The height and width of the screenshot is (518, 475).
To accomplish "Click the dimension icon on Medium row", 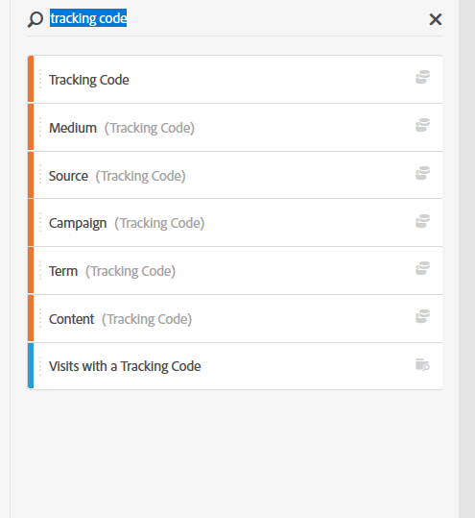I will click(422, 125).
